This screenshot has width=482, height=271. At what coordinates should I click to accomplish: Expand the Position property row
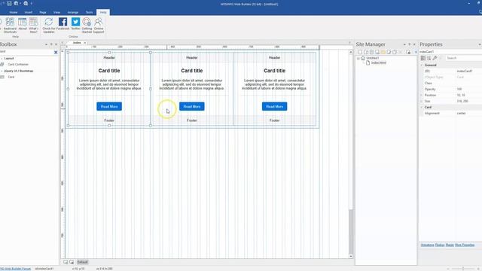click(x=422, y=96)
